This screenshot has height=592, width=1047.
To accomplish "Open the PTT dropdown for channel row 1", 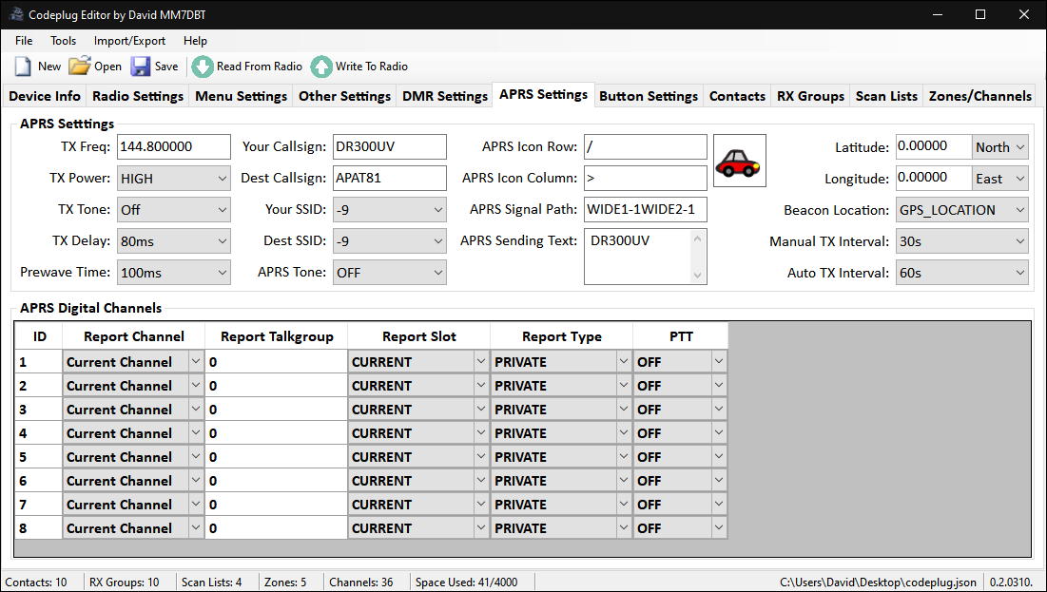I will (x=680, y=361).
